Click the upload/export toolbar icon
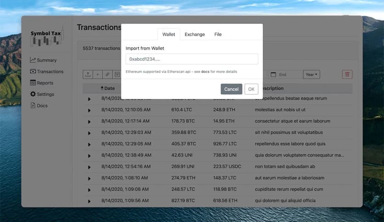This screenshot has width=384, height=222. coord(87,74)
